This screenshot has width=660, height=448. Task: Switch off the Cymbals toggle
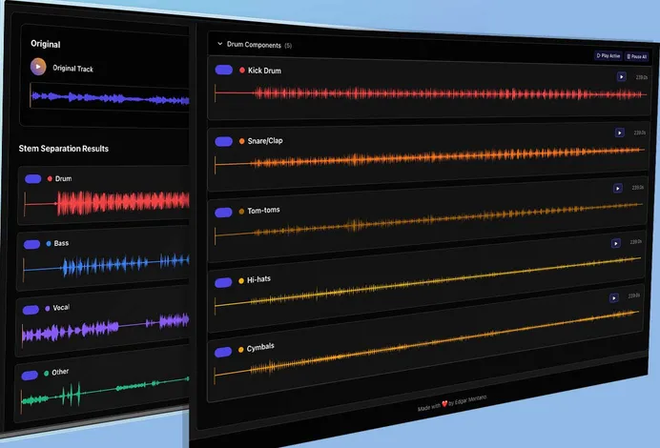click(x=224, y=352)
